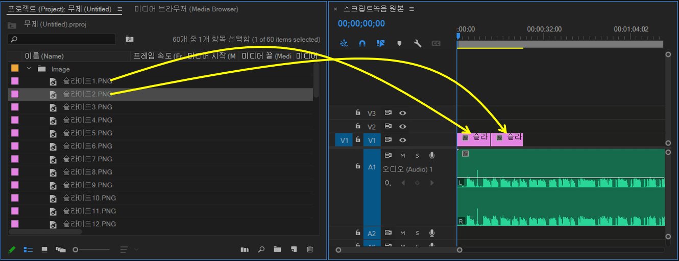The height and width of the screenshot is (261, 679).
Task: Toggle V2 sync lock icon
Action: tap(388, 126)
